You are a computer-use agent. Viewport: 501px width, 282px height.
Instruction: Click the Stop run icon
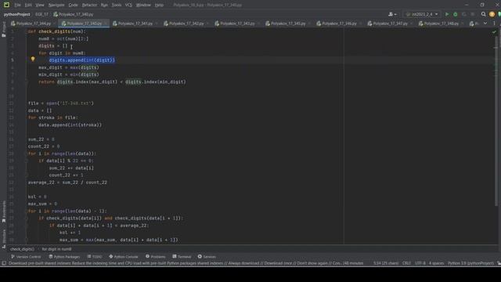pyautogui.click(x=473, y=14)
